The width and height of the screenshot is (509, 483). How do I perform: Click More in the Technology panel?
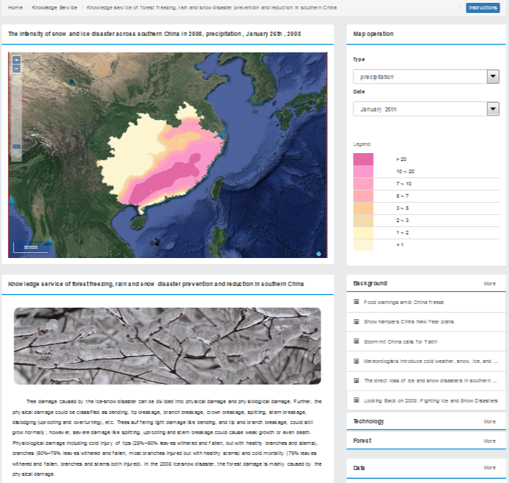coord(490,422)
